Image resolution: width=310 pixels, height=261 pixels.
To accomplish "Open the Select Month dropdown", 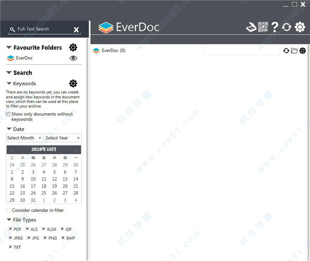I will (24, 138).
